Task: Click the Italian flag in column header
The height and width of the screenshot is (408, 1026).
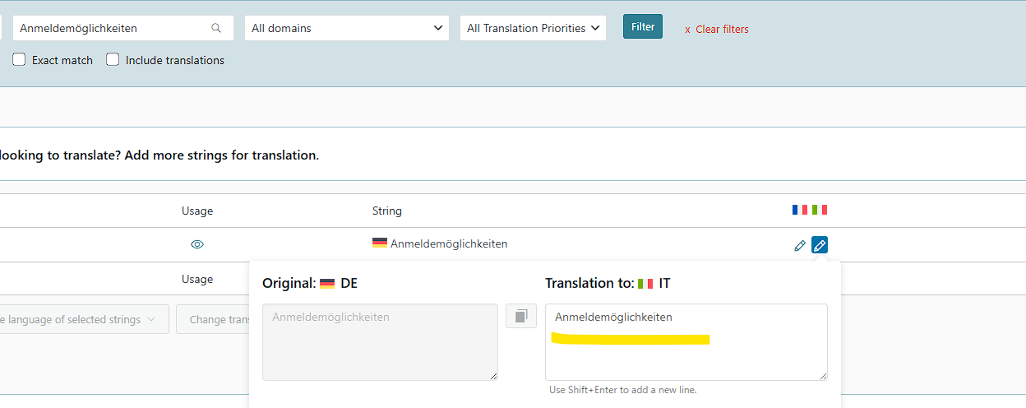Action: coord(820,210)
